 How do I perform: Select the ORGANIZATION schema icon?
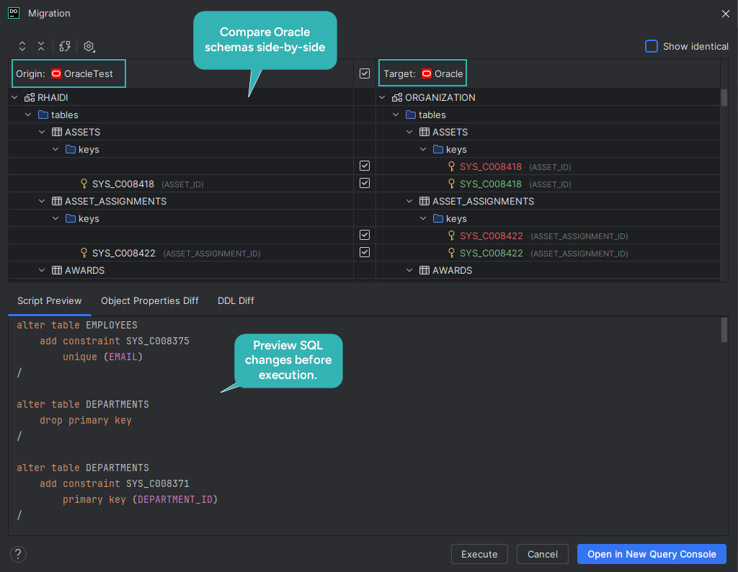[397, 97]
